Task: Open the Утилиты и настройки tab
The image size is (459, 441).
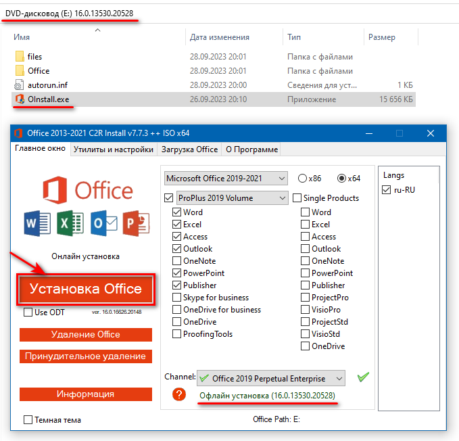Action: click(114, 149)
